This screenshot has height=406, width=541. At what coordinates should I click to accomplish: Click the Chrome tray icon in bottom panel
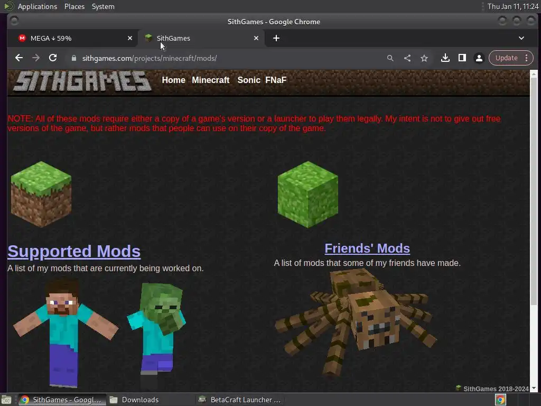501,400
